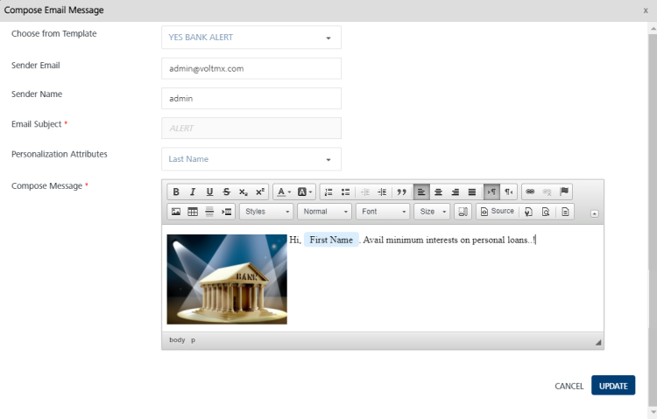
Task: Cancel composing the email
Action: pyautogui.click(x=569, y=386)
